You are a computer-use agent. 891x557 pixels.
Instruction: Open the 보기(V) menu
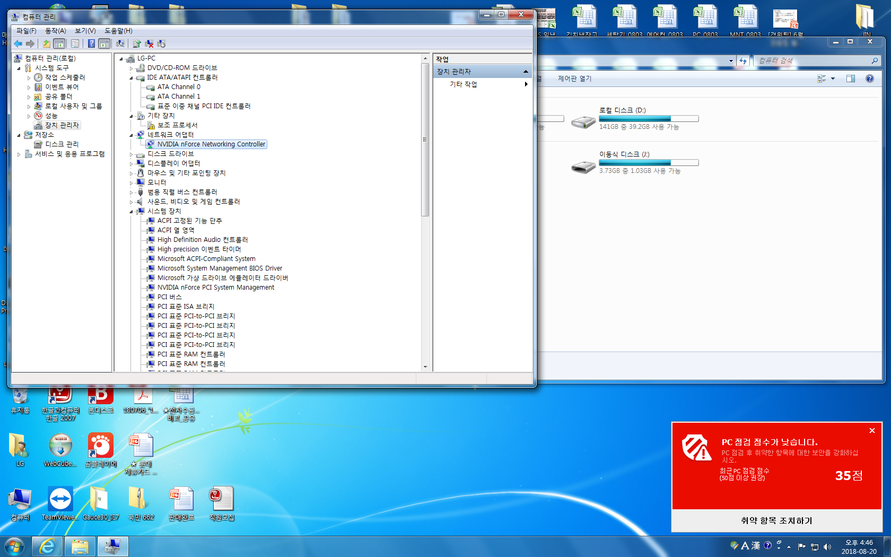tap(85, 31)
